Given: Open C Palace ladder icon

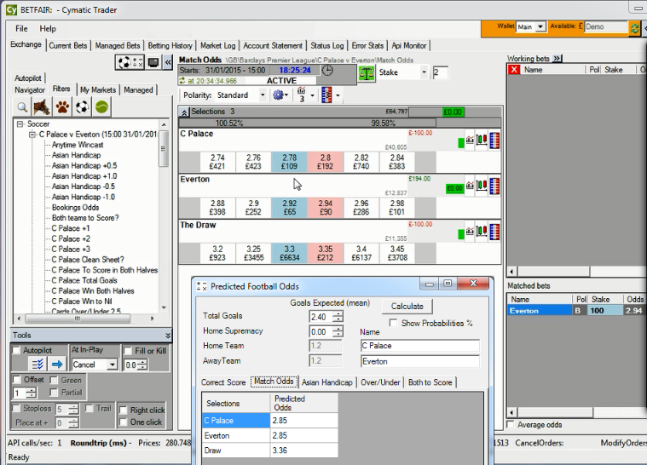Looking at the screenshot, I should 494,141.
